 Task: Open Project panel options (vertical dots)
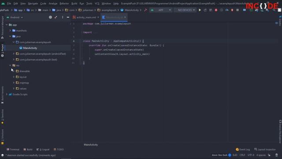[63, 17]
